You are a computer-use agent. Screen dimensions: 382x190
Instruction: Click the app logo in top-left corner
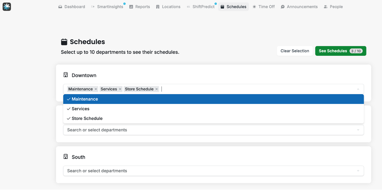(7, 7)
